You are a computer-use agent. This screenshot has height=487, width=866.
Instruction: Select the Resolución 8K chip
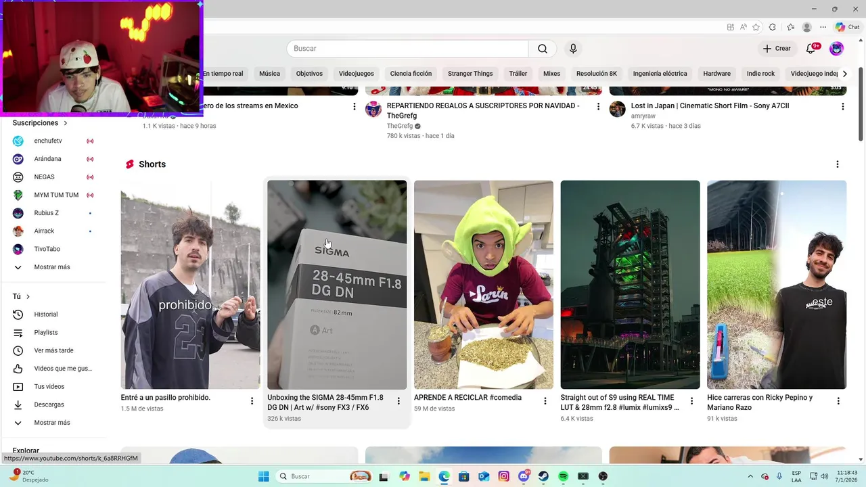597,74
